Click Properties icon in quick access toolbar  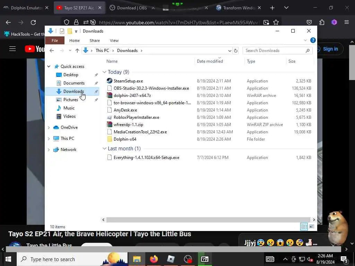(x=62, y=31)
